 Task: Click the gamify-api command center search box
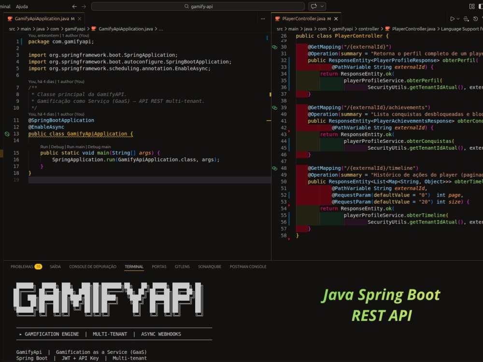coord(198,6)
